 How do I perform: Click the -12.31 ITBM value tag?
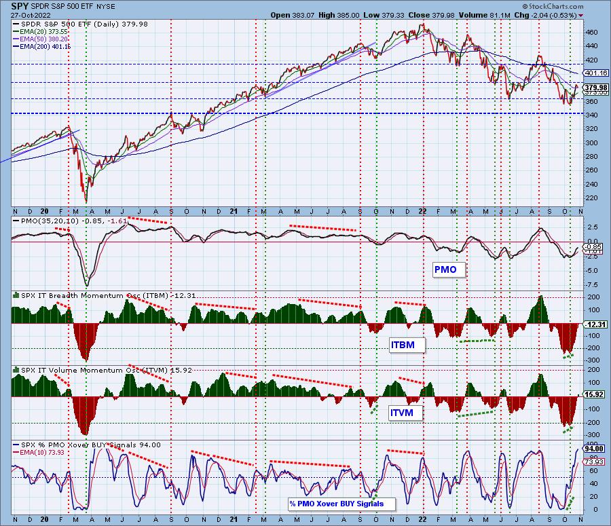(x=596, y=324)
